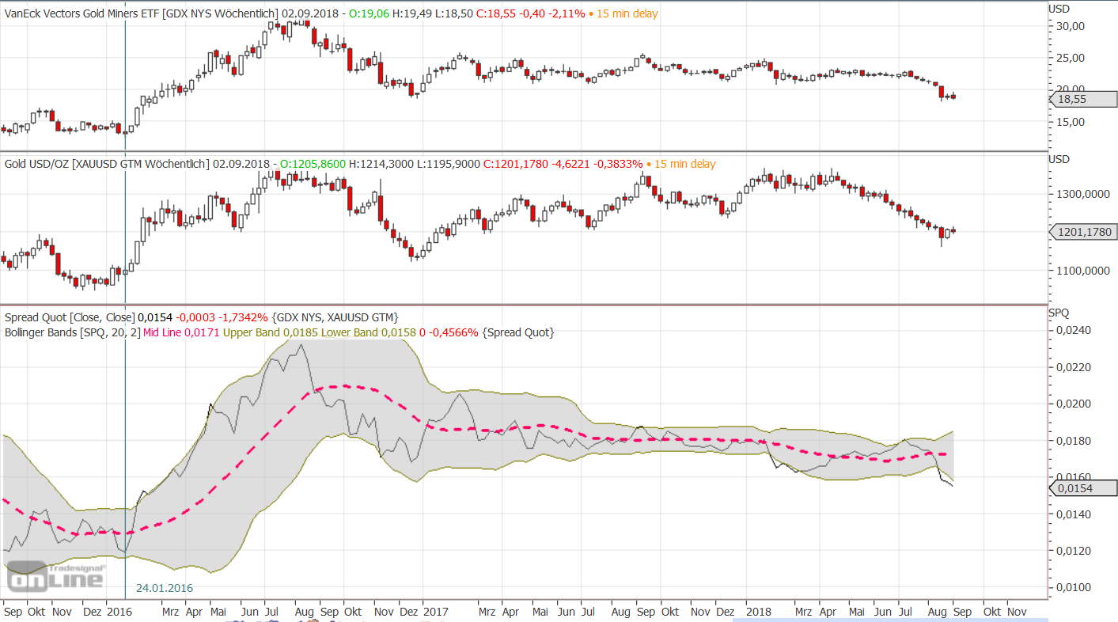
Task: Select the 18,55 GDX price tag
Action: [x=1082, y=99]
